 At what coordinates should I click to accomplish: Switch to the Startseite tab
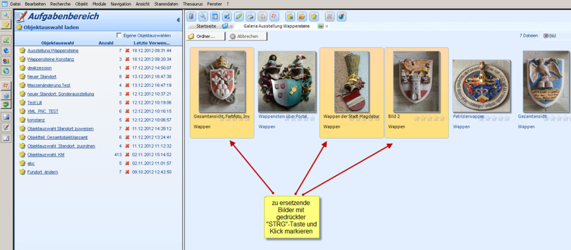pos(206,26)
